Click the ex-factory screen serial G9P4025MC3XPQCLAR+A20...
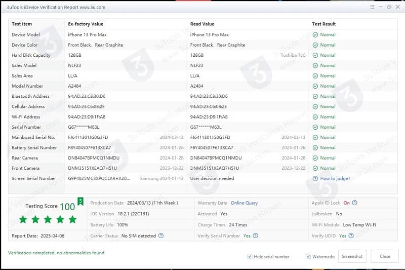Image resolution: width=405 pixels, height=270 pixels. click(99, 178)
